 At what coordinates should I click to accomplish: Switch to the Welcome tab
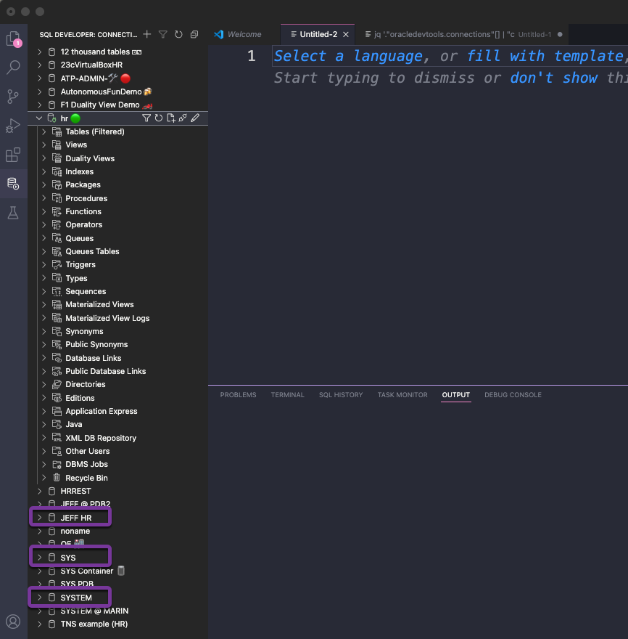click(x=244, y=34)
